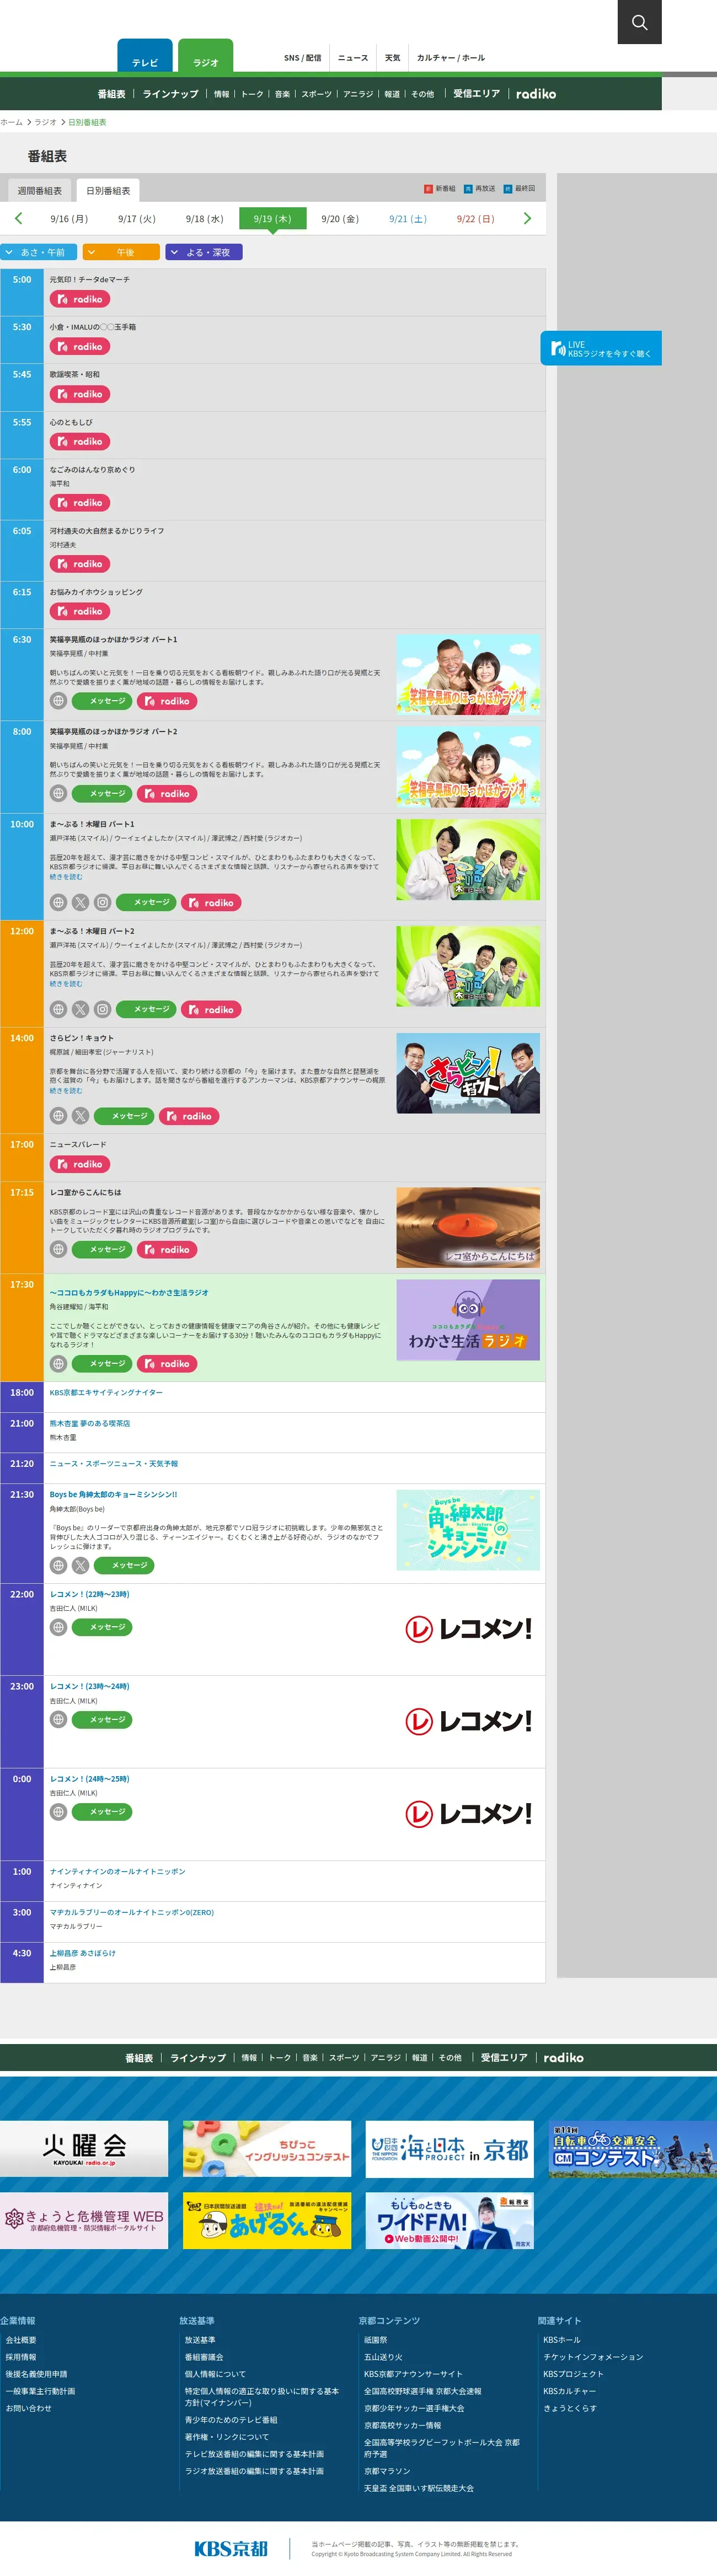Select date 9/20 (金)
The width and height of the screenshot is (717, 2576).
coord(340,218)
